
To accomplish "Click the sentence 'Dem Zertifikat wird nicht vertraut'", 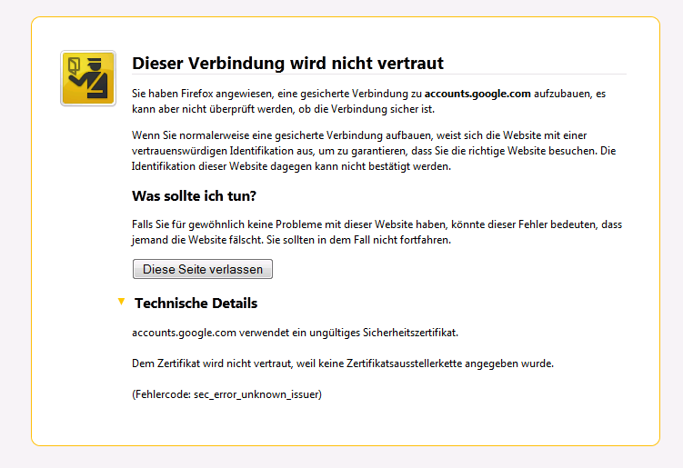I will (343, 363).
